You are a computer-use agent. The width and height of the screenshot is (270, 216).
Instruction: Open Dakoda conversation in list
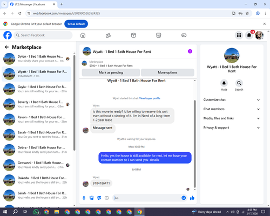point(36,180)
